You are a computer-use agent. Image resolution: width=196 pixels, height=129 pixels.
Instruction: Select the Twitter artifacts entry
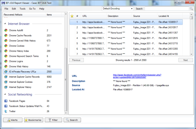[x=32, y=111]
